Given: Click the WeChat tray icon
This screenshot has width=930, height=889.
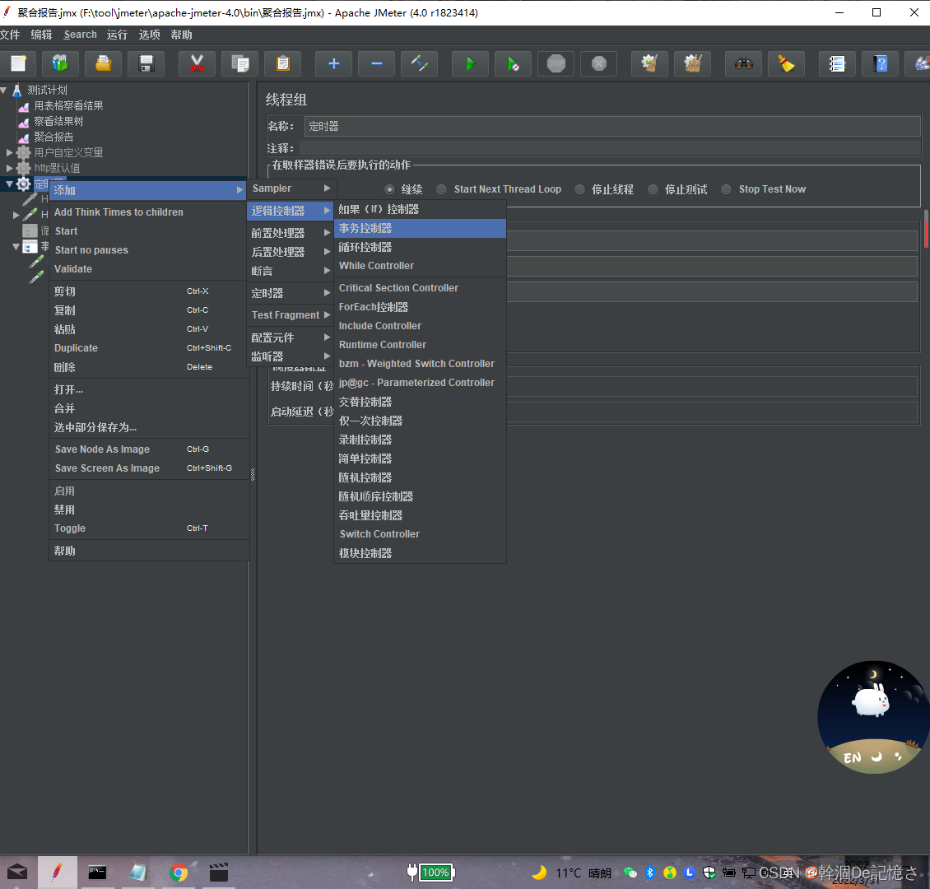Looking at the screenshot, I should 630,873.
